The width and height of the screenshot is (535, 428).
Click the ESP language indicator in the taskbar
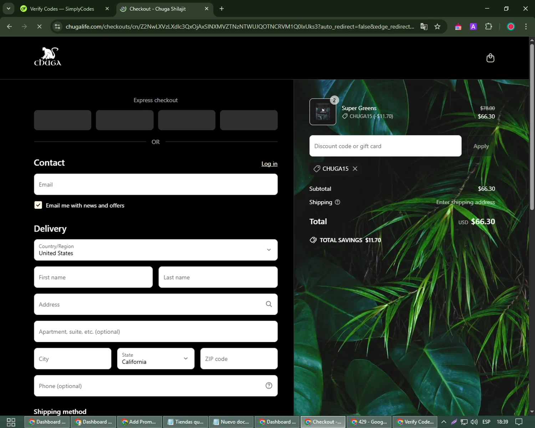coord(486,422)
